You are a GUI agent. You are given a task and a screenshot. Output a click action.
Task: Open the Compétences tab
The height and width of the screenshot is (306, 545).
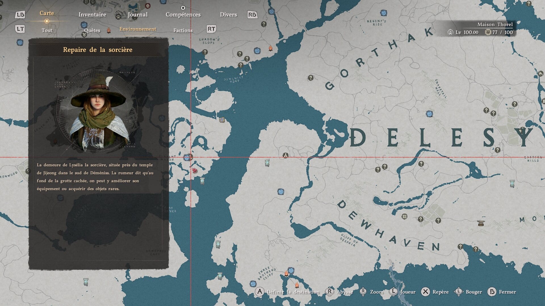coord(183,15)
